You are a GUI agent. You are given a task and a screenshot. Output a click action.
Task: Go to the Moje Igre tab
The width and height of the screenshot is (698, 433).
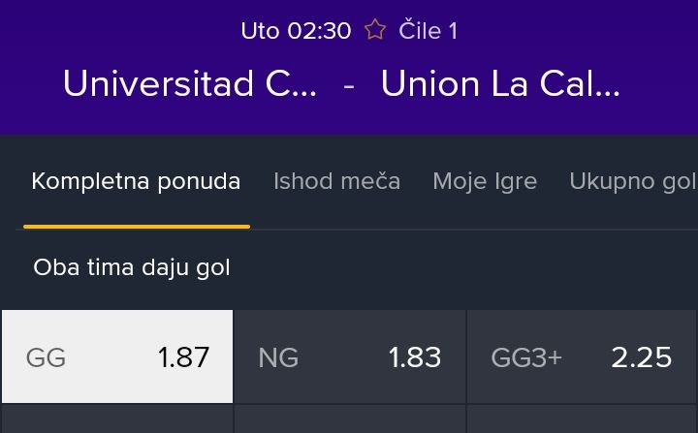[485, 181]
